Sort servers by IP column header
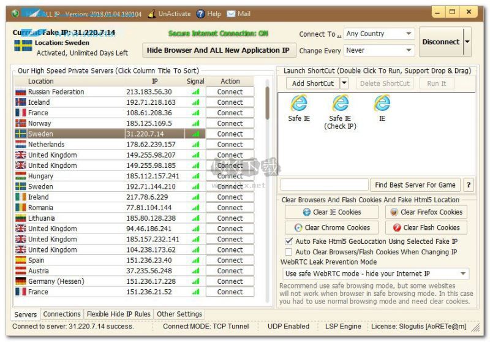 pos(155,82)
